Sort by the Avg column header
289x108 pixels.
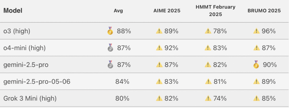point(118,11)
